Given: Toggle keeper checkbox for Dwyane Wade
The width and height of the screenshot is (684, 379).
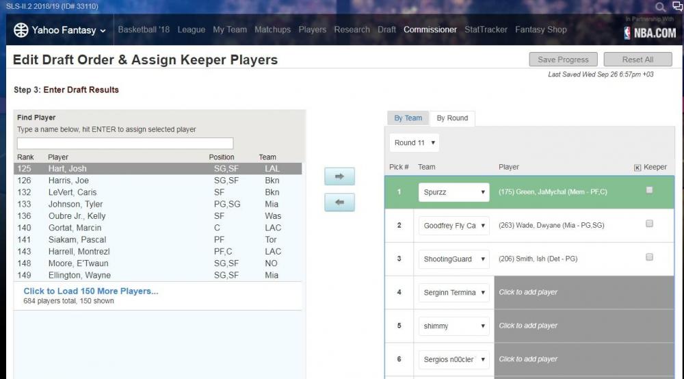Looking at the screenshot, I should [649, 224].
